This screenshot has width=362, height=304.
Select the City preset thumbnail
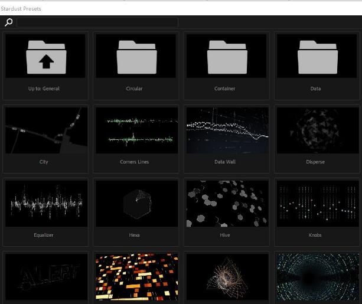(47, 130)
